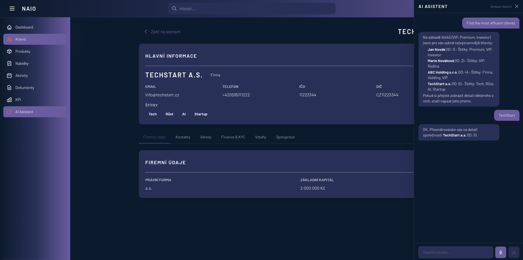Click the search magnifier icon

click(x=174, y=9)
